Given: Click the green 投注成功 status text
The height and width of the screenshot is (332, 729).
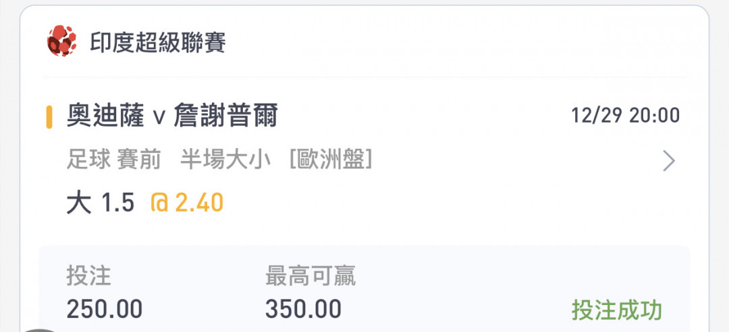Looking at the screenshot, I should [x=616, y=310].
